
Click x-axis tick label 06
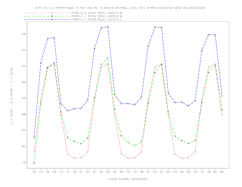click(48, 172)
